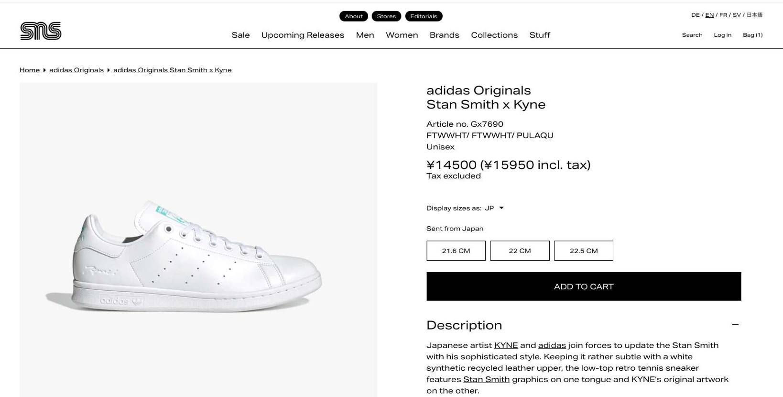Open the Collections navigation menu
783x397 pixels.
click(x=494, y=34)
